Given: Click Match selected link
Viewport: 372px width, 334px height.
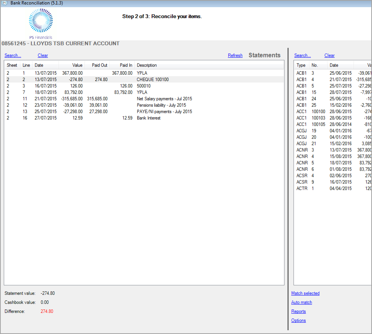Looking at the screenshot, I should [305, 293].
